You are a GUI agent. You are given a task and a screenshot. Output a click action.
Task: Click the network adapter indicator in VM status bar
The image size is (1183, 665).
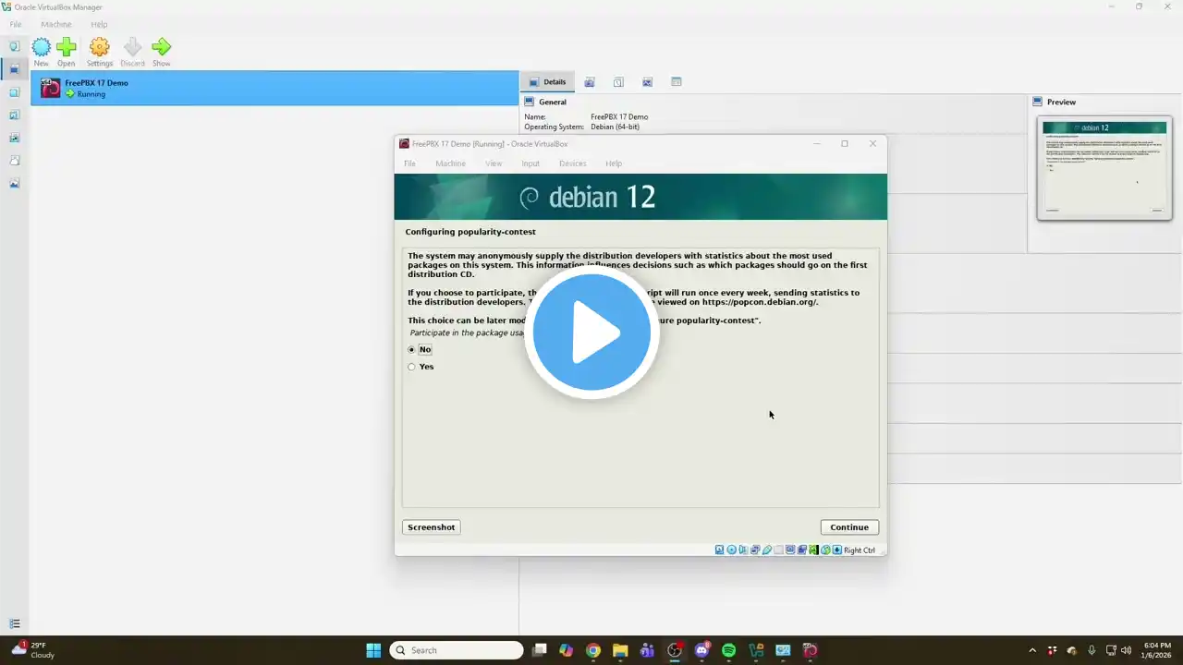click(x=755, y=550)
